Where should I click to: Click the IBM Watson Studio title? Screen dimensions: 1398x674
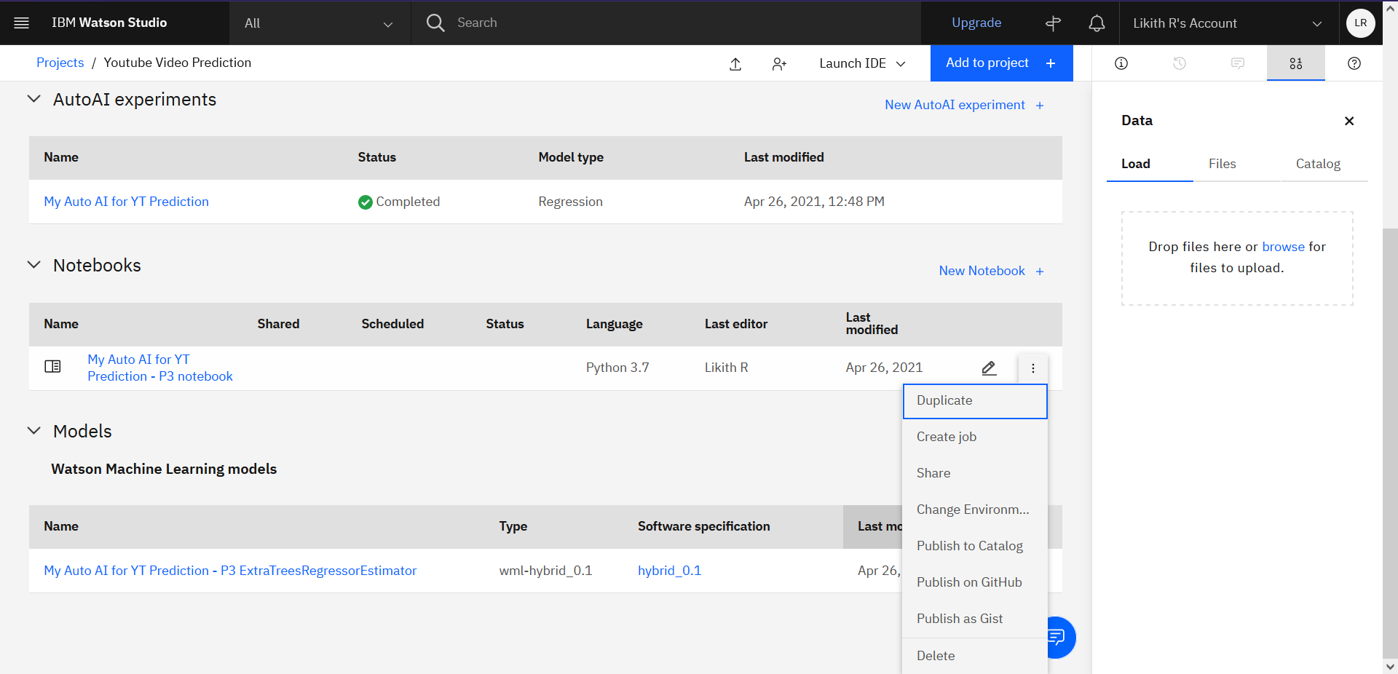click(x=109, y=23)
